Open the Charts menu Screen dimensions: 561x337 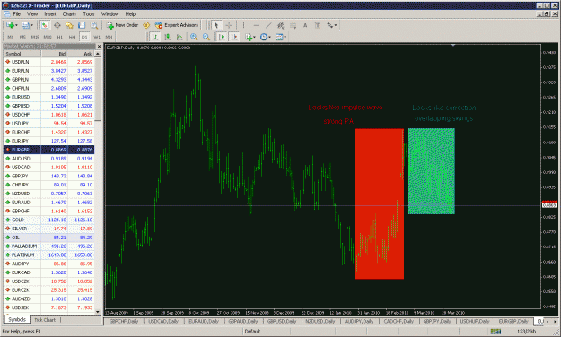[x=69, y=14]
